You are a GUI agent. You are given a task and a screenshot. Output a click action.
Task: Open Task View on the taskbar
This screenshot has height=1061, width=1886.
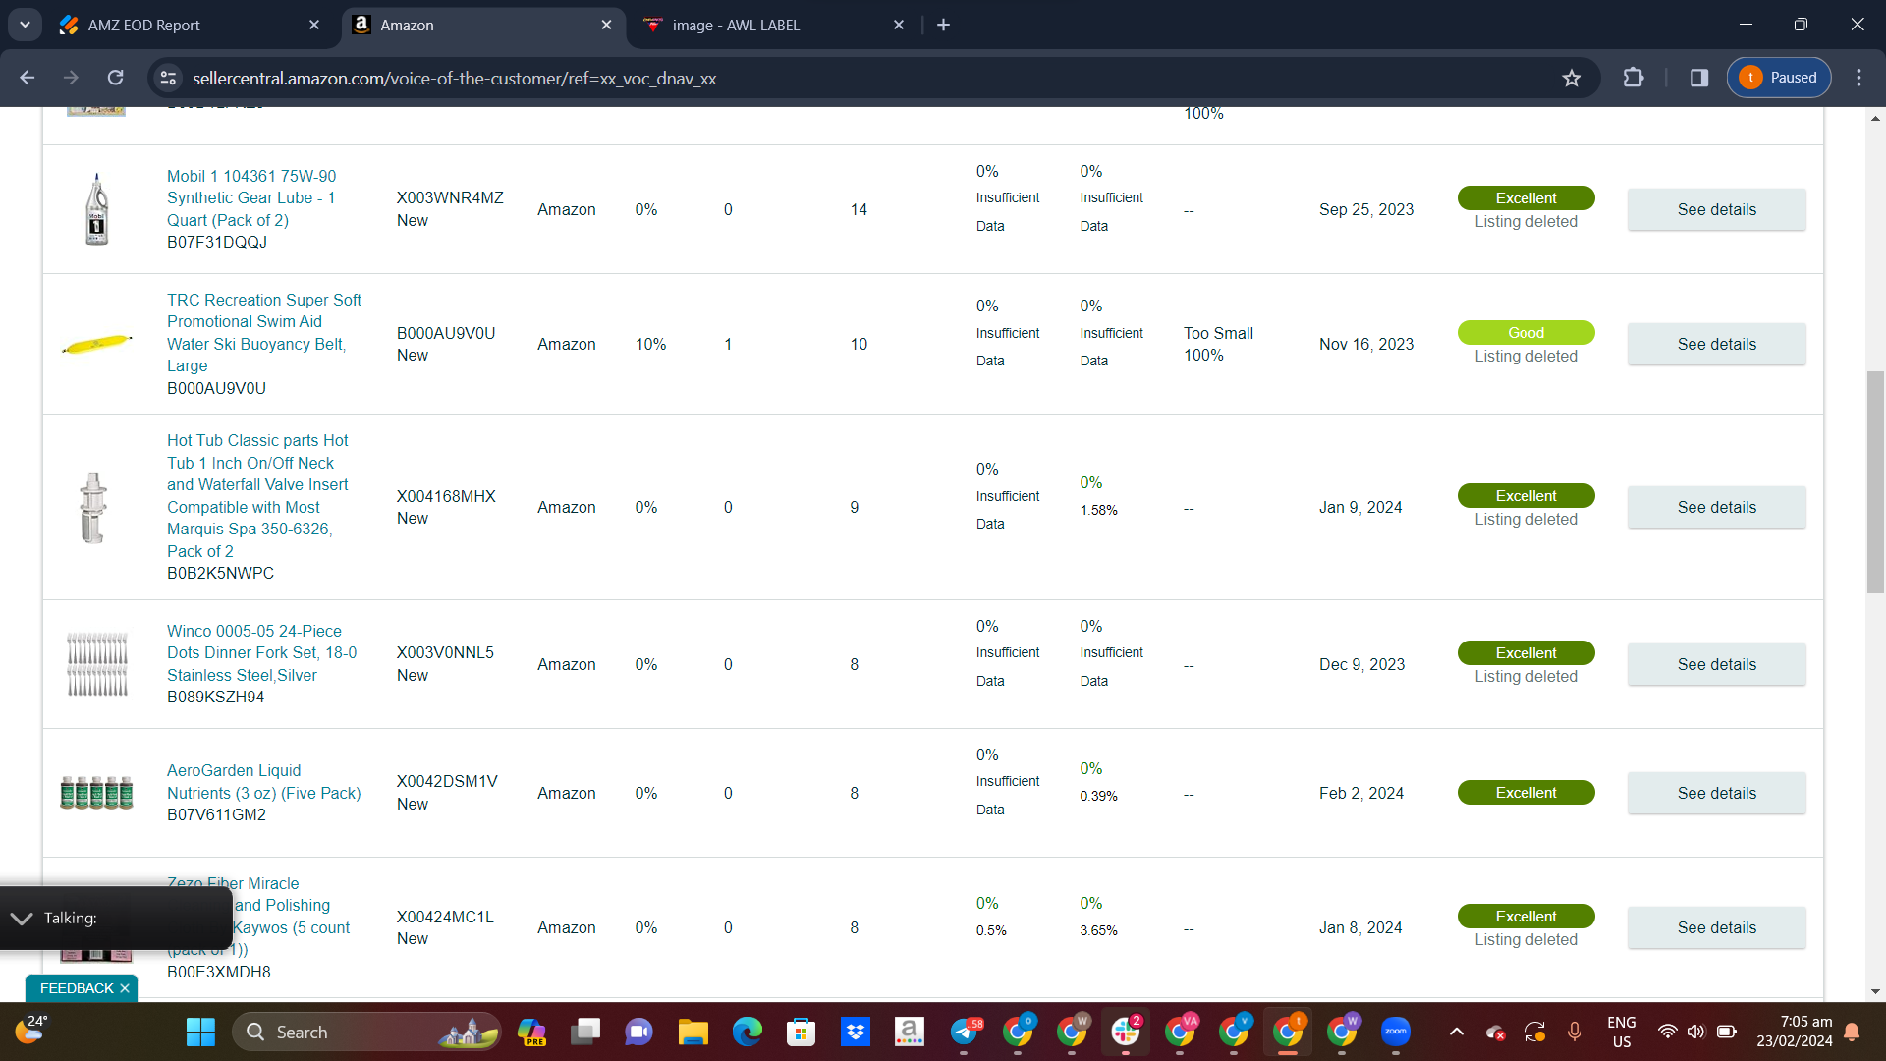click(585, 1032)
